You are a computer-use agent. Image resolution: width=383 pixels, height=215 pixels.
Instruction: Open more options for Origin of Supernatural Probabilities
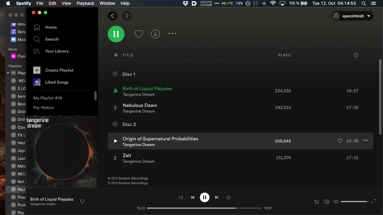pyautogui.click(x=366, y=141)
